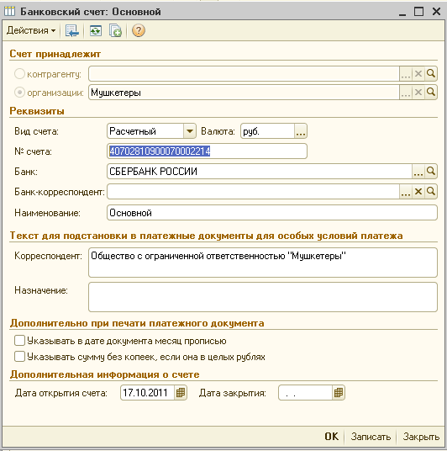Open Валюта selection ellipsis button
This screenshot has height=451, width=447.
click(x=301, y=131)
